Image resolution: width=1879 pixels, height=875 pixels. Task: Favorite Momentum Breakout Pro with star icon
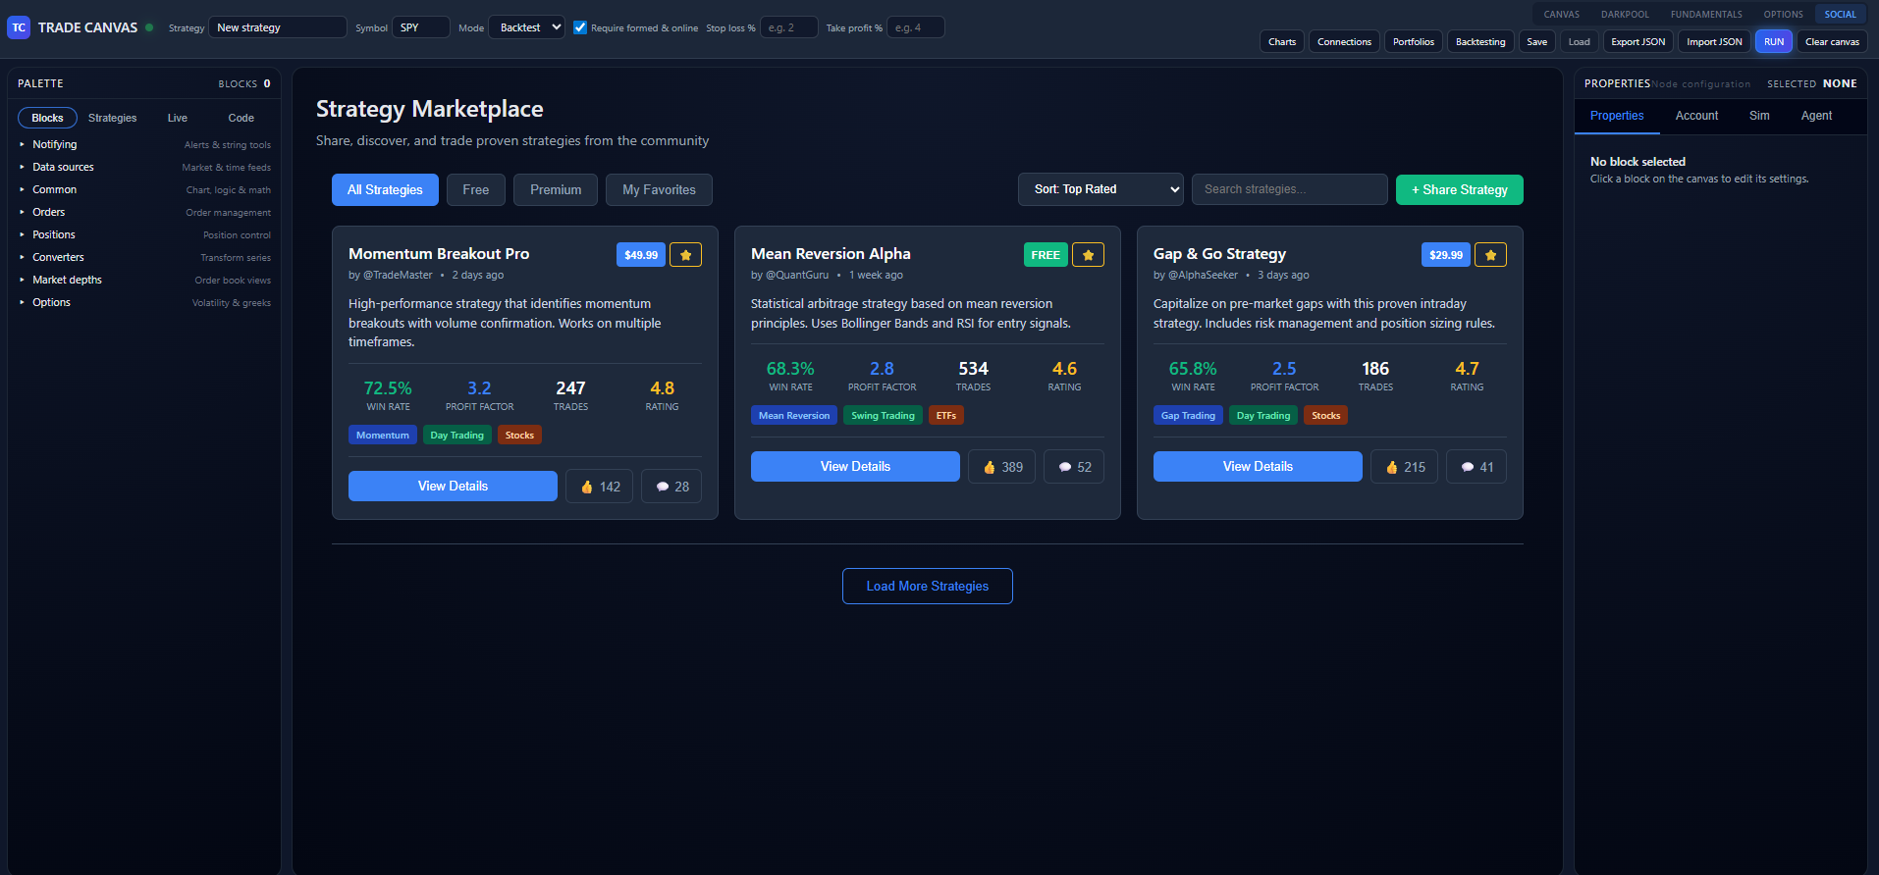685,255
